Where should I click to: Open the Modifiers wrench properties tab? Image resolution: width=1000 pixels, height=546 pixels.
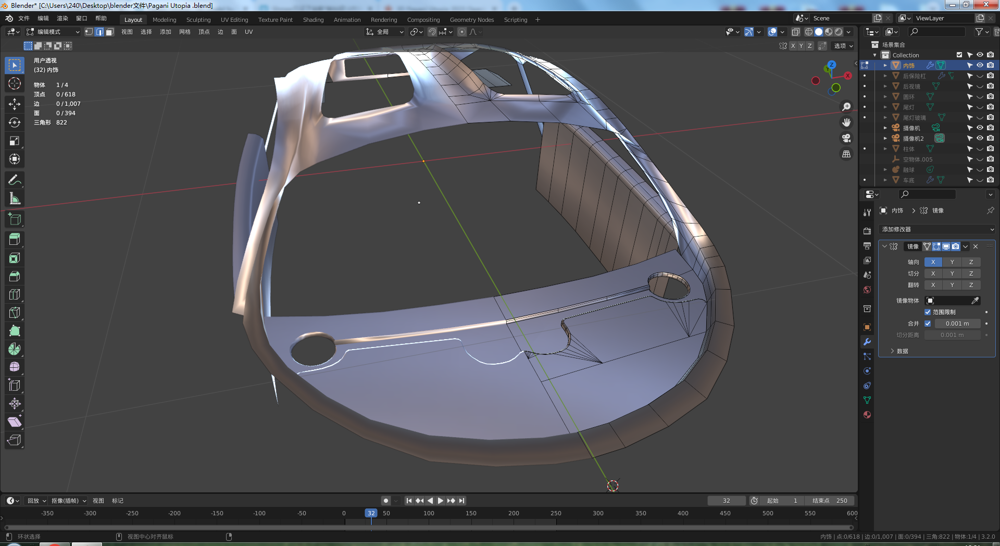click(867, 342)
